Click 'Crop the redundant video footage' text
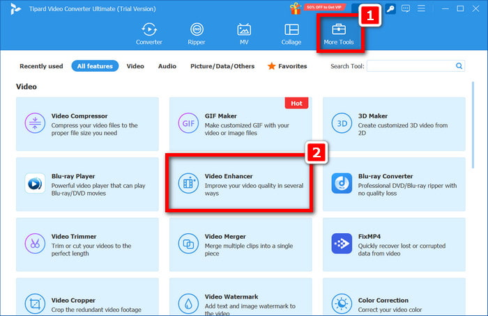The image size is (488, 316). [x=96, y=310]
